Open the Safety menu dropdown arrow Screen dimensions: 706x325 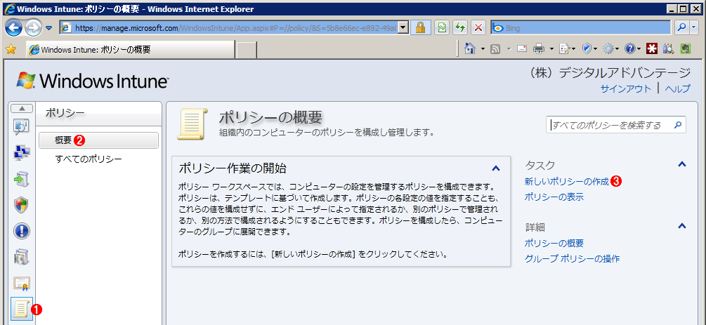[595, 49]
